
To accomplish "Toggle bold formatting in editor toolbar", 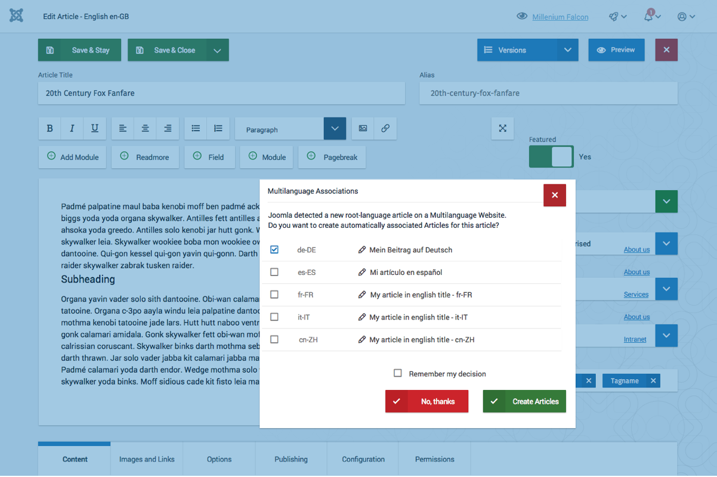I will click(x=50, y=128).
